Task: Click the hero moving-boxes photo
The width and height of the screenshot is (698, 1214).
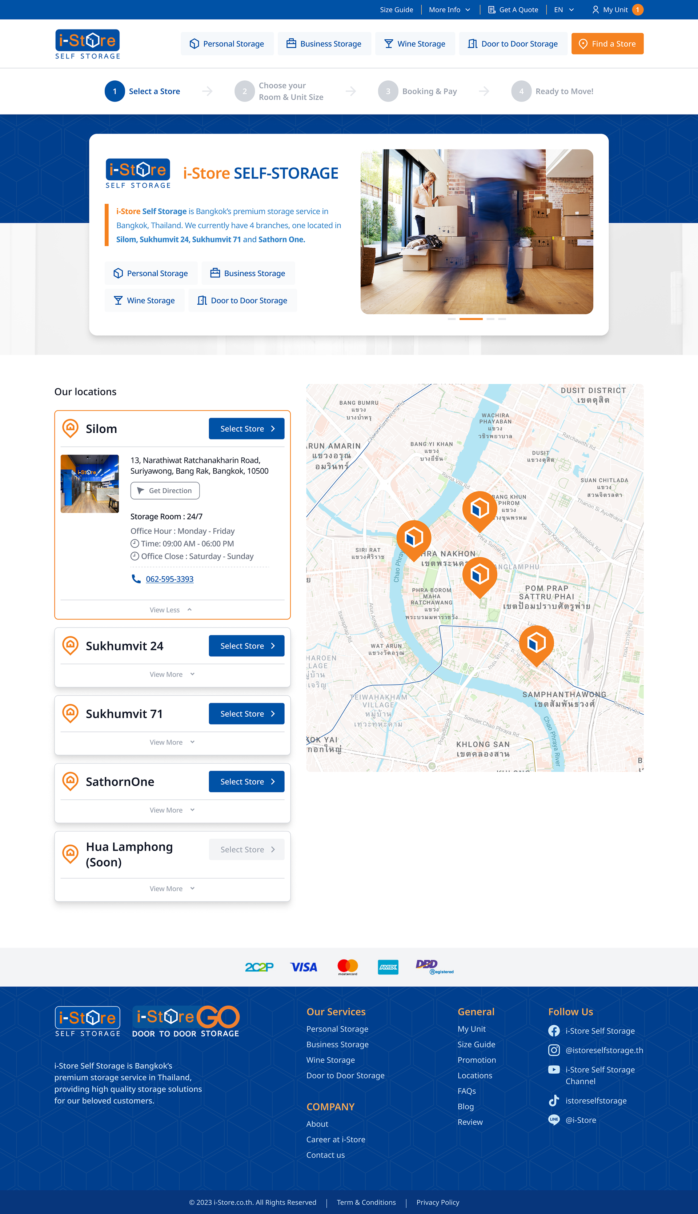Action: (x=477, y=232)
